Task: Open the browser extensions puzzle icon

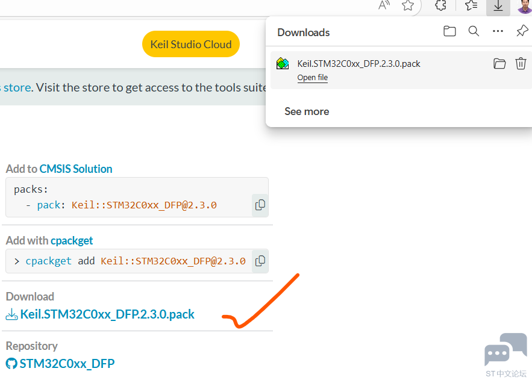Action: pyautogui.click(x=440, y=6)
